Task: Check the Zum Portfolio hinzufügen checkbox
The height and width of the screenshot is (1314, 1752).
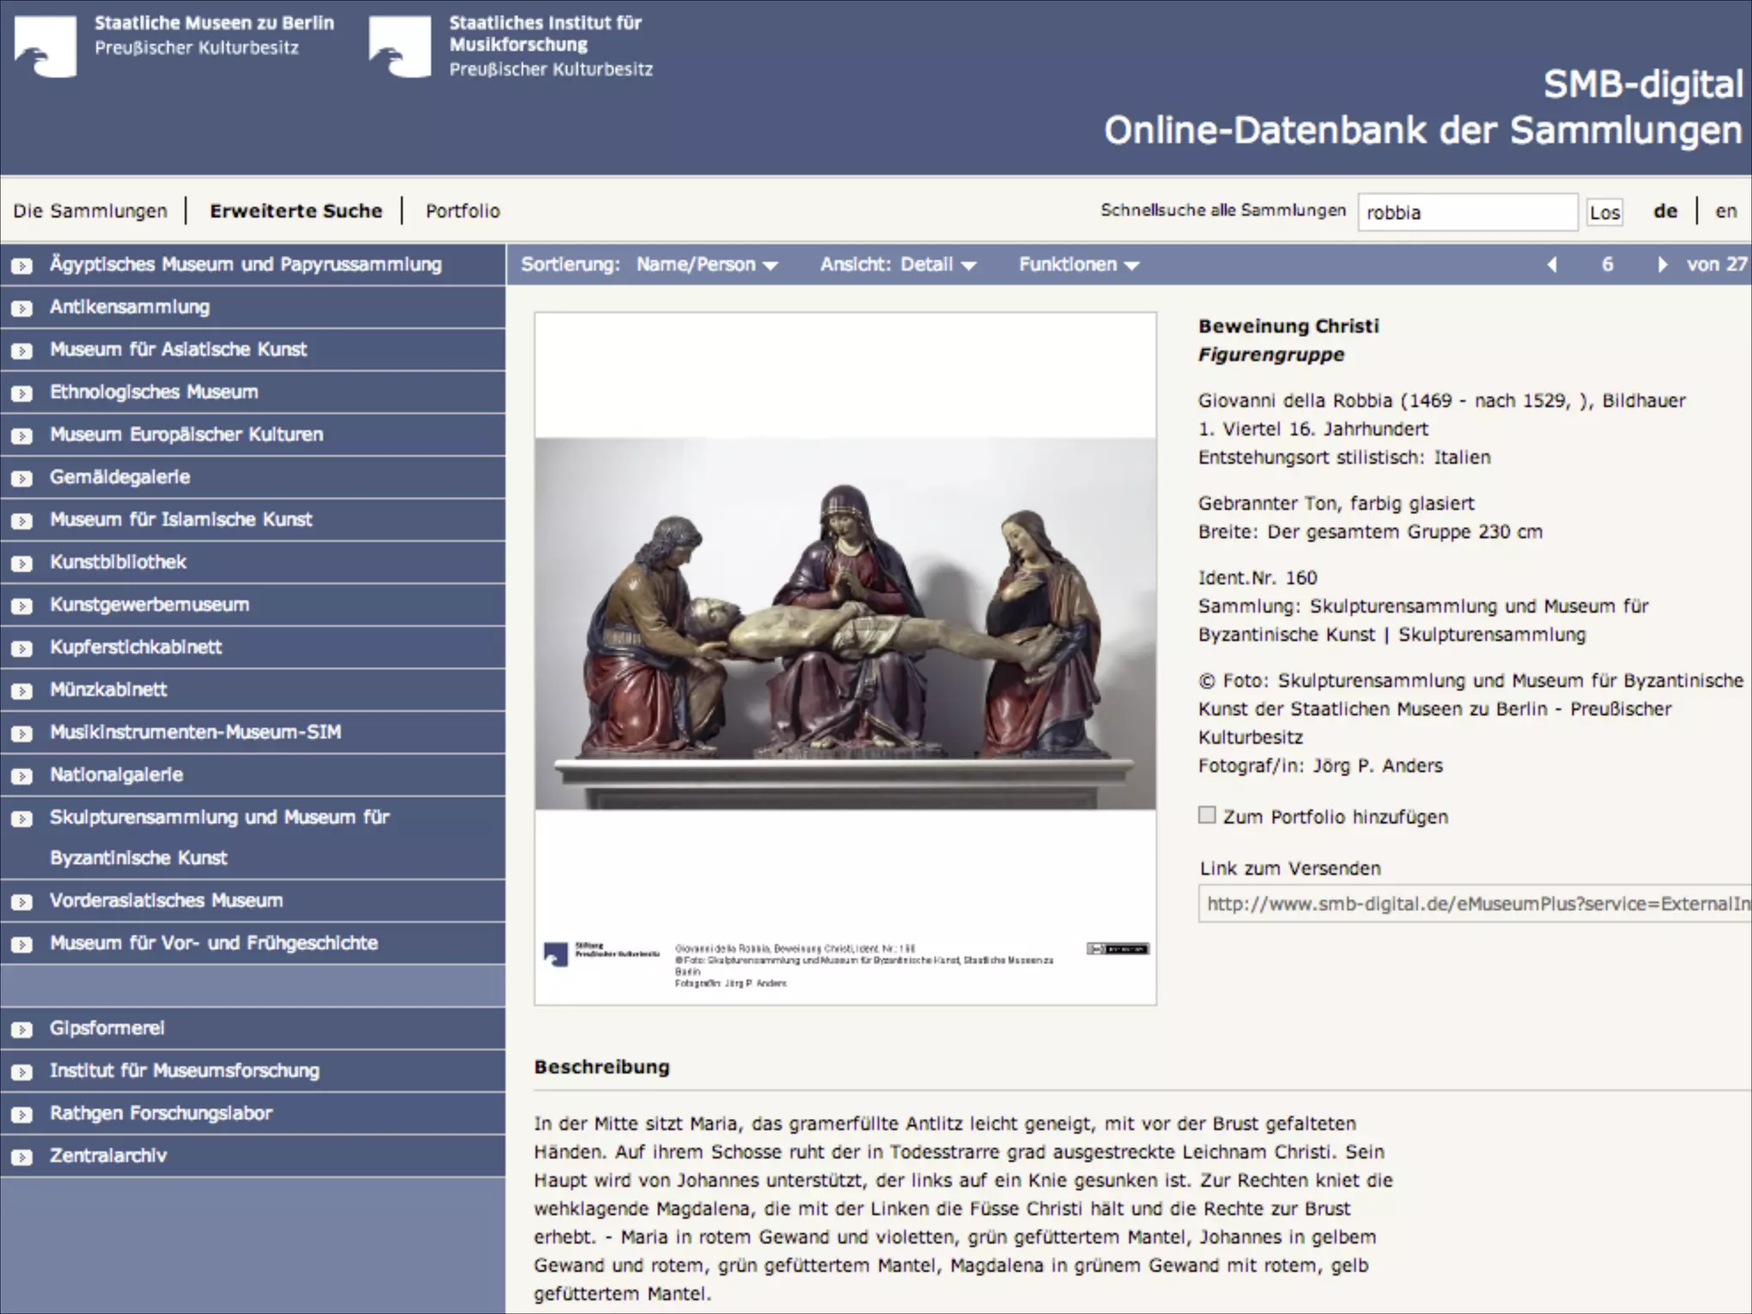Action: pyautogui.click(x=1207, y=815)
